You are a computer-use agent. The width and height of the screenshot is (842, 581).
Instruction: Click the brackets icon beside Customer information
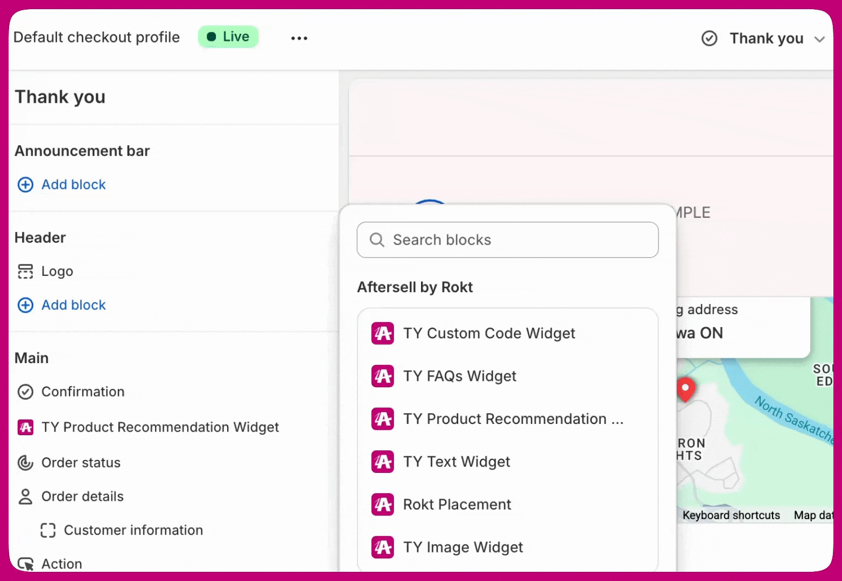coord(48,530)
